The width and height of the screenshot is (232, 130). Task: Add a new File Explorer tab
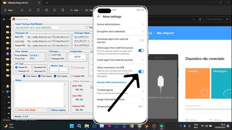pos(47,3)
